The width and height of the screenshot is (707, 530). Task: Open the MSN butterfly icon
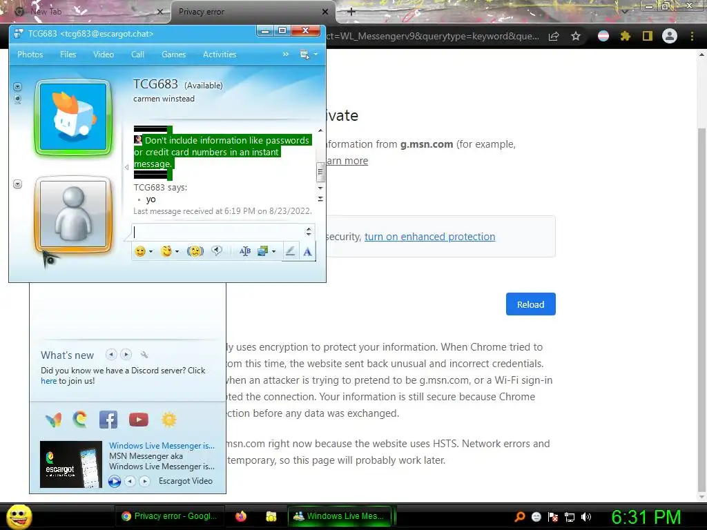point(54,420)
